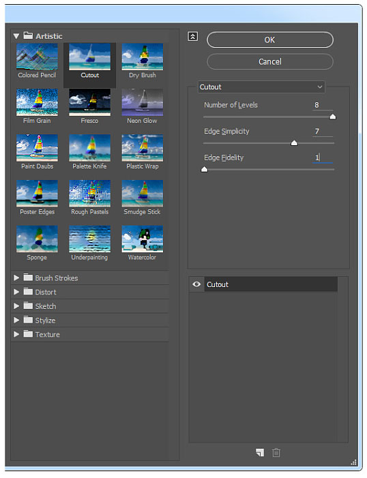This screenshot has width=367, height=478.
Task: Click the OK button
Action: coord(270,40)
